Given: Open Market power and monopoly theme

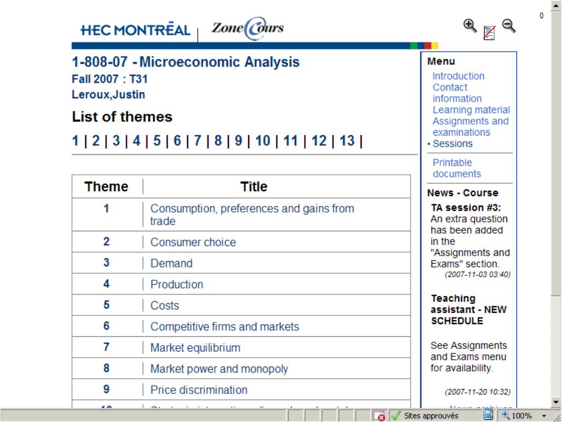Looking at the screenshot, I should coord(219,369).
